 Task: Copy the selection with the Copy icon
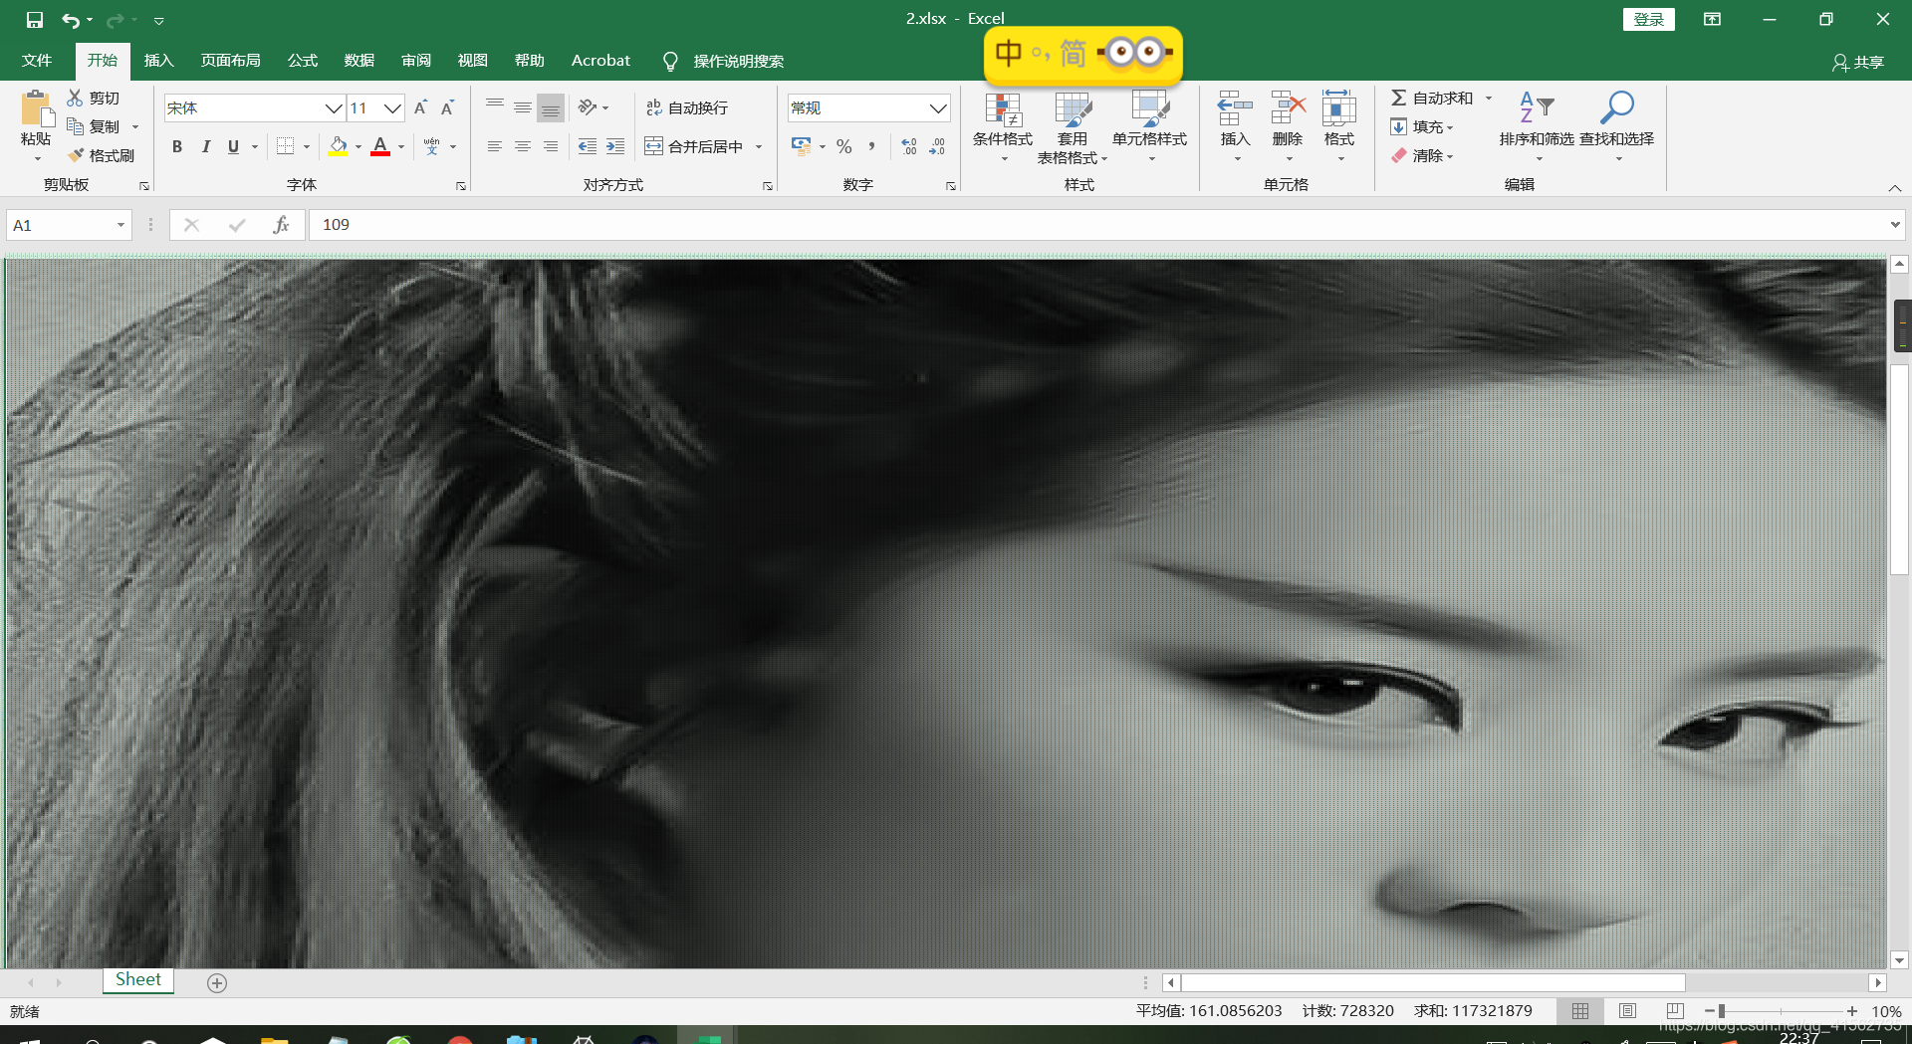(75, 126)
